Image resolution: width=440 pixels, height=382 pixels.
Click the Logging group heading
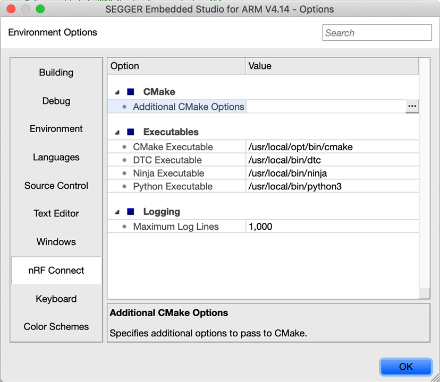[x=162, y=212]
